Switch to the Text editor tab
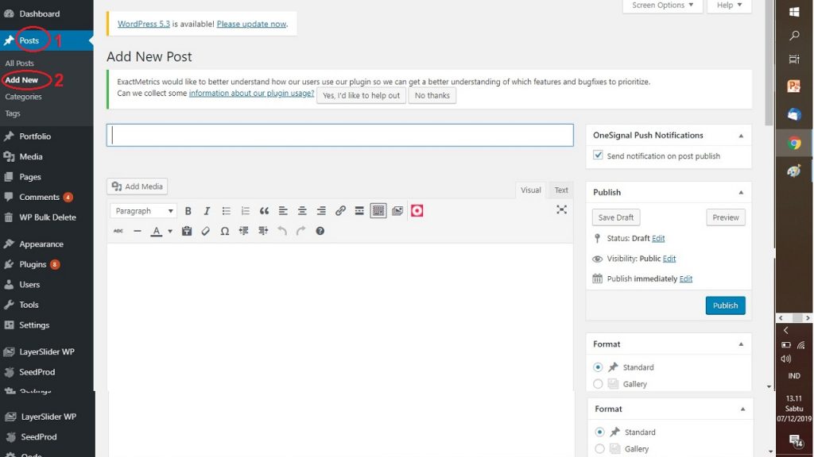 pos(561,190)
